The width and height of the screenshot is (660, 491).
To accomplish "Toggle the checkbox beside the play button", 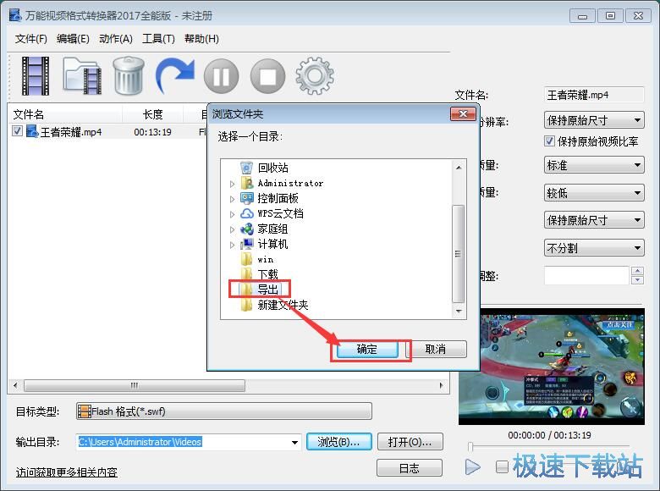I will click(502, 466).
